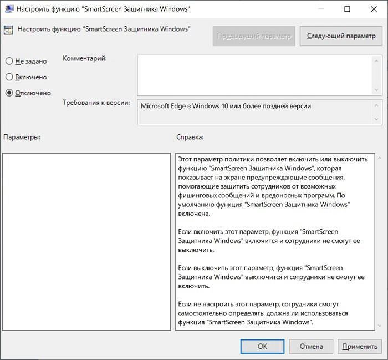The height and width of the screenshot is (360, 388).
Task: Click the "Применить" button
Action: pyautogui.click(x=360, y=346)
